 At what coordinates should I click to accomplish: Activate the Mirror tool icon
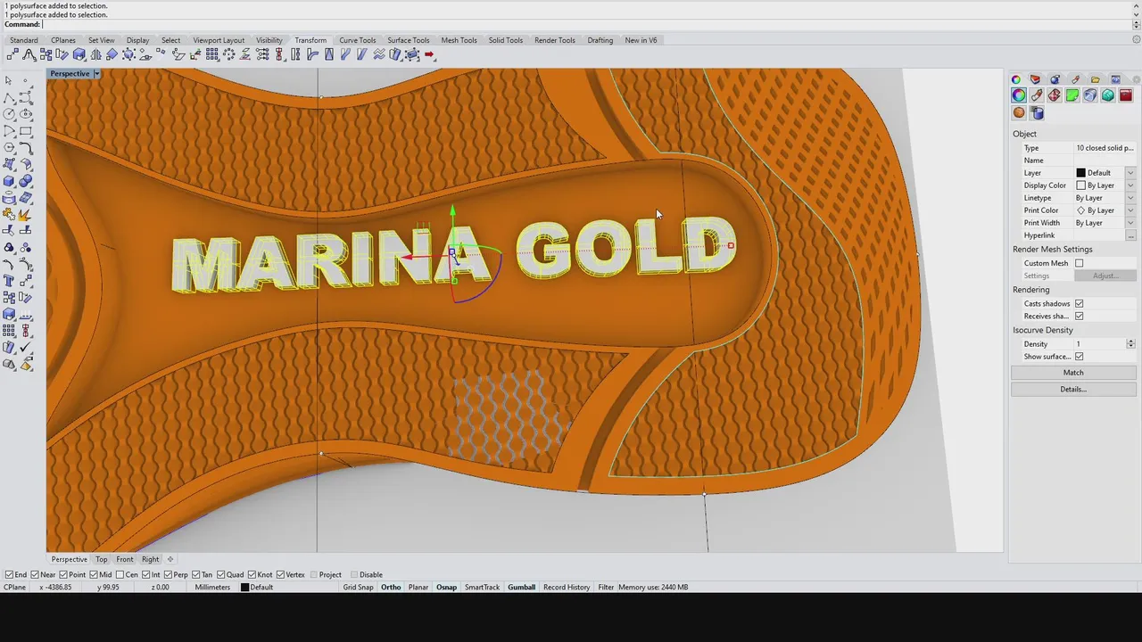tap(95, 55)
